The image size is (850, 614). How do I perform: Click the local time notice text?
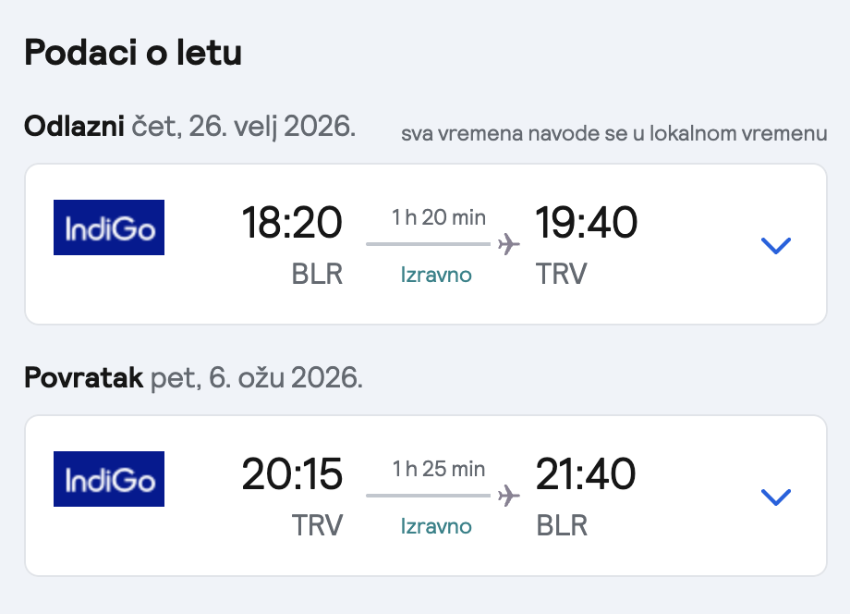click(x=613, y=133)
